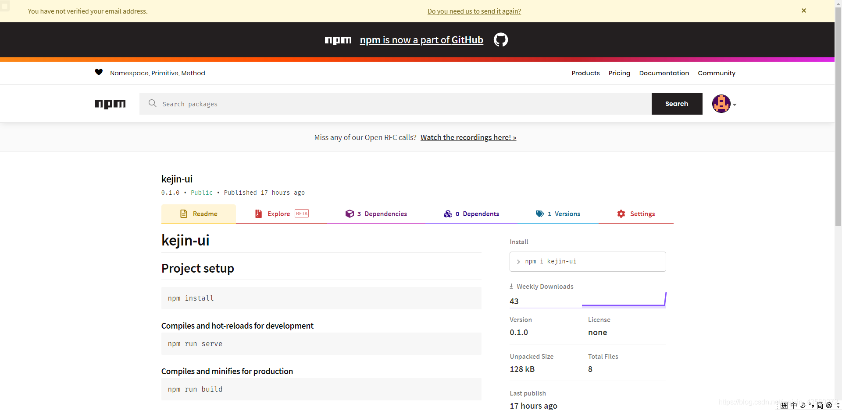Toggle IME simplified '简' character icon

(820, 405)
